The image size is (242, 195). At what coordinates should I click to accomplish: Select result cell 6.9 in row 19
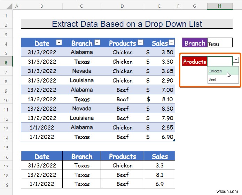(x=159, y=184)
